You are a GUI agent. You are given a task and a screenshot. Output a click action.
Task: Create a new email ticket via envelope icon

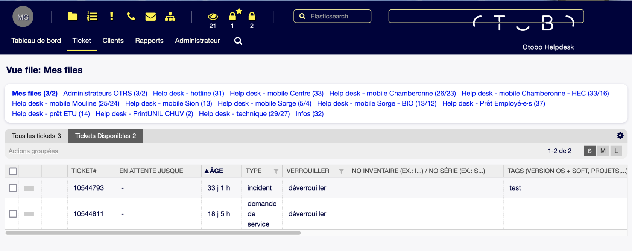(x=150, y=17)
